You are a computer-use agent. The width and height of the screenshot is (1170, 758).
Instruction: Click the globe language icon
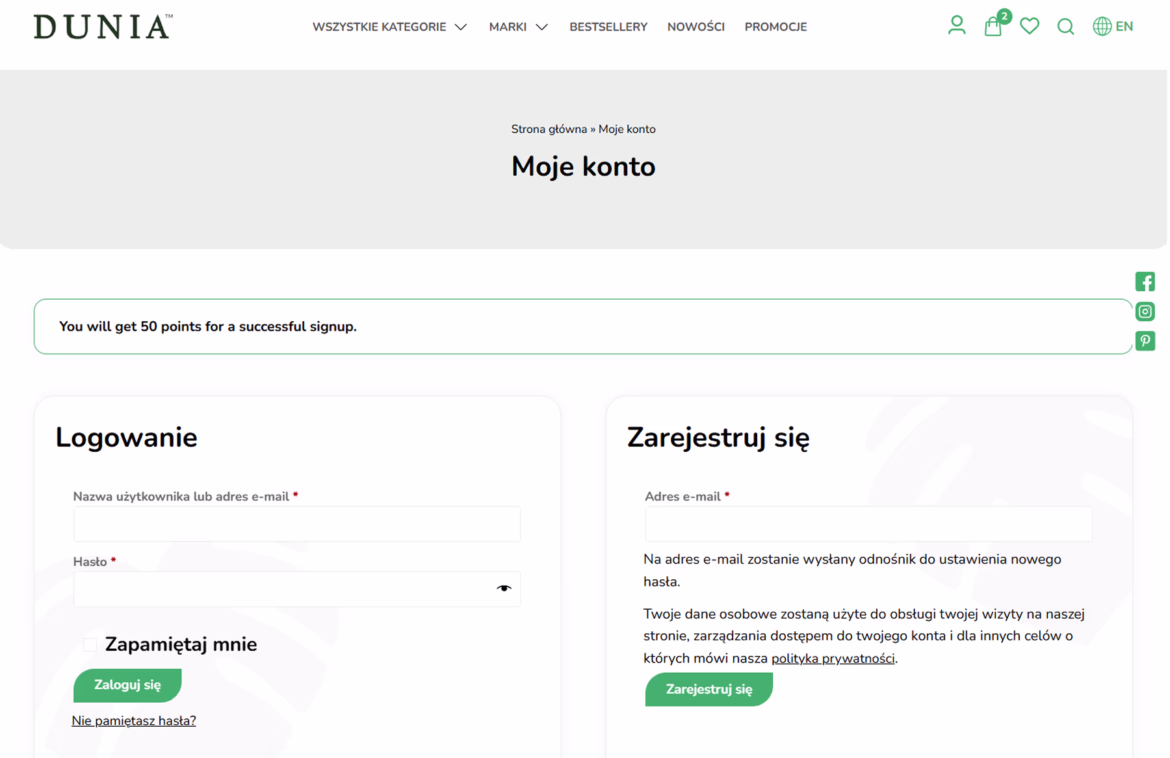pos(1102,27)
